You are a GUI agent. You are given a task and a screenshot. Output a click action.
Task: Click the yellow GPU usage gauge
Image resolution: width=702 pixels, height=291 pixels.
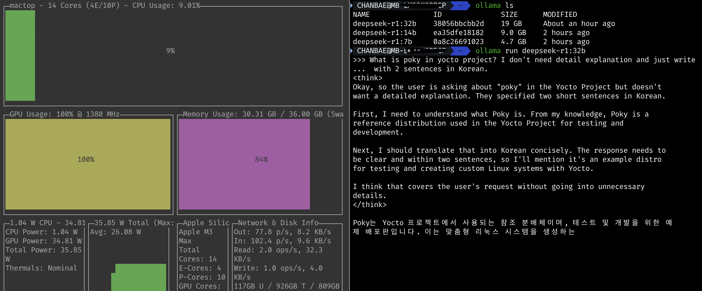(88, 164)
